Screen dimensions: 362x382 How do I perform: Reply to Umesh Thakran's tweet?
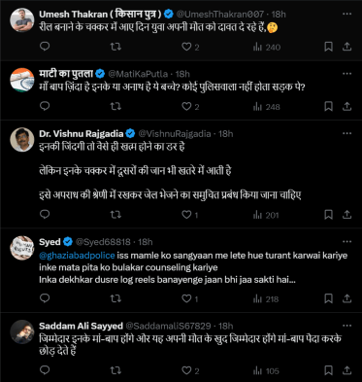(45, 47)
